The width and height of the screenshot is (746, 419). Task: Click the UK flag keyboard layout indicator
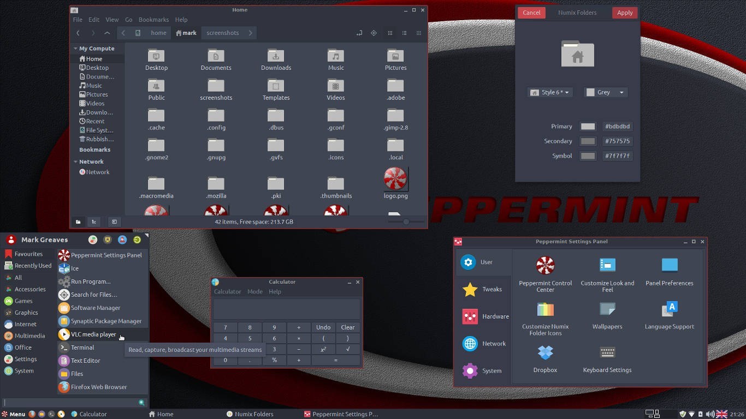[x=721, y=414]
